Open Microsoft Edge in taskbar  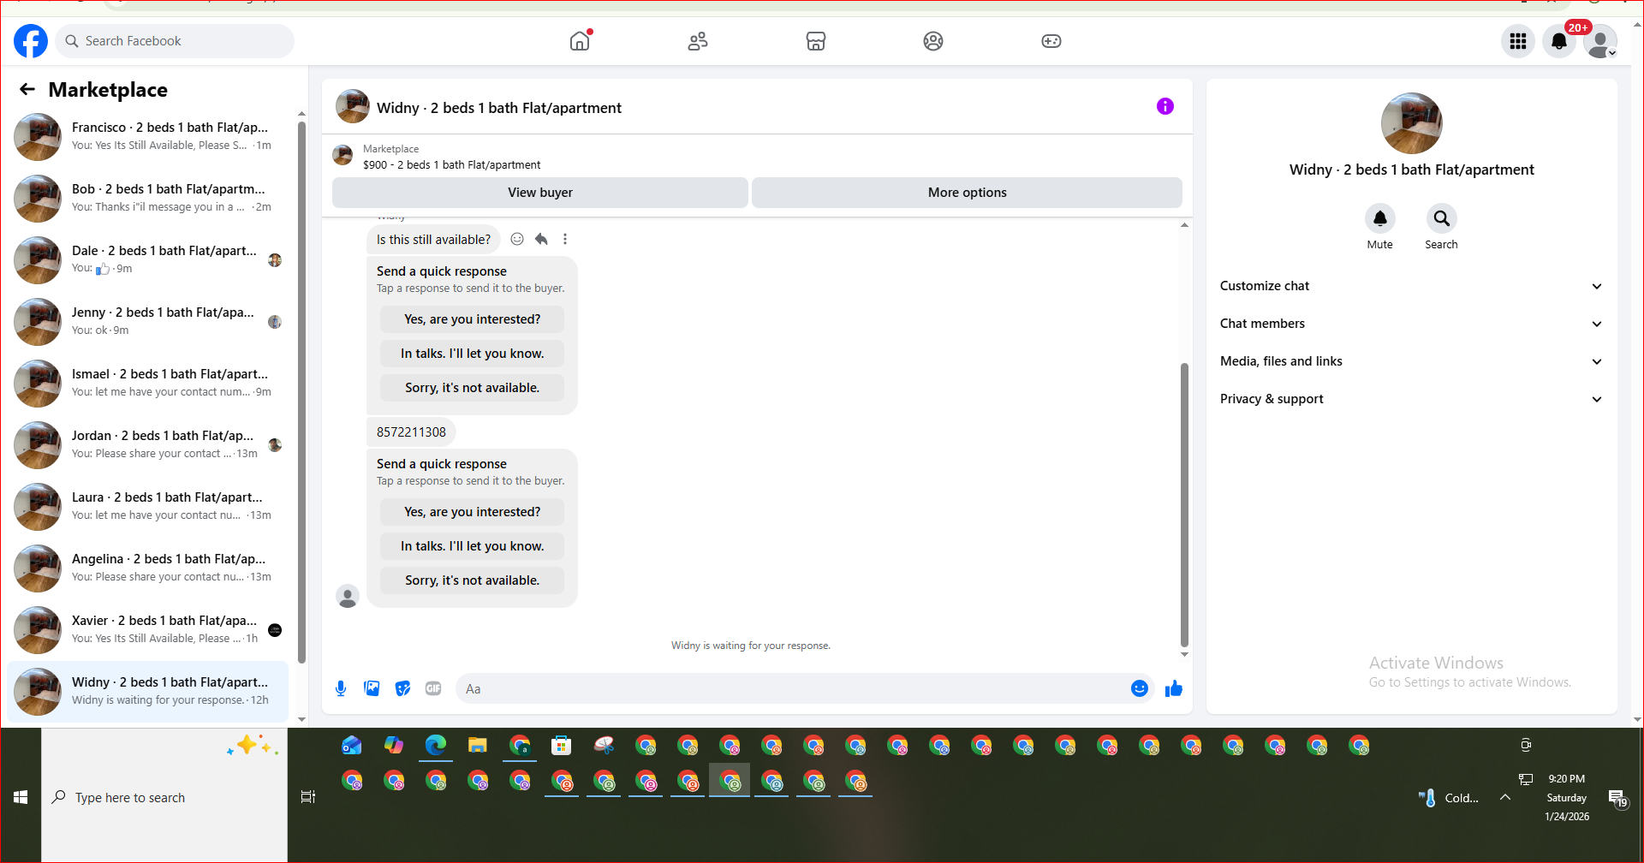pyautogui.click(x=436, y=746)
